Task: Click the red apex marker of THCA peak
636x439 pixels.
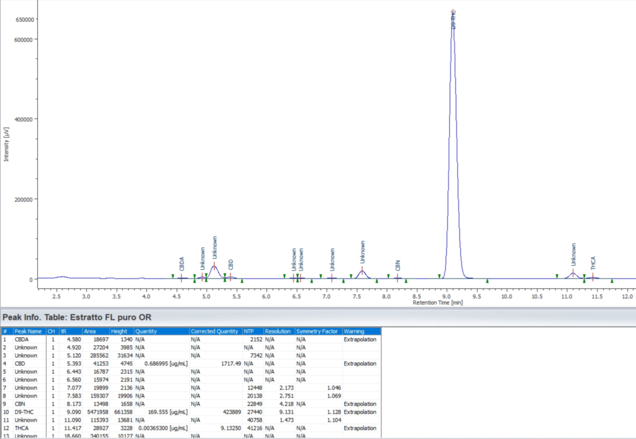Action: click(593, 277)
